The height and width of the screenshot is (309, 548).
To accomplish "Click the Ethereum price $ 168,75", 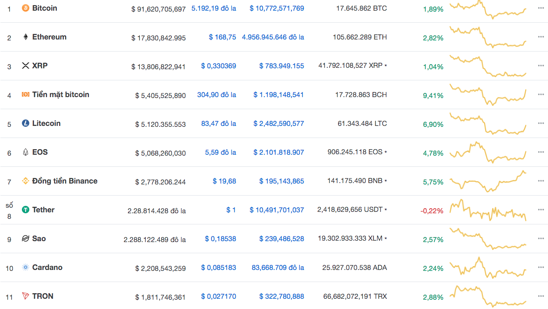I will [222, 37].
